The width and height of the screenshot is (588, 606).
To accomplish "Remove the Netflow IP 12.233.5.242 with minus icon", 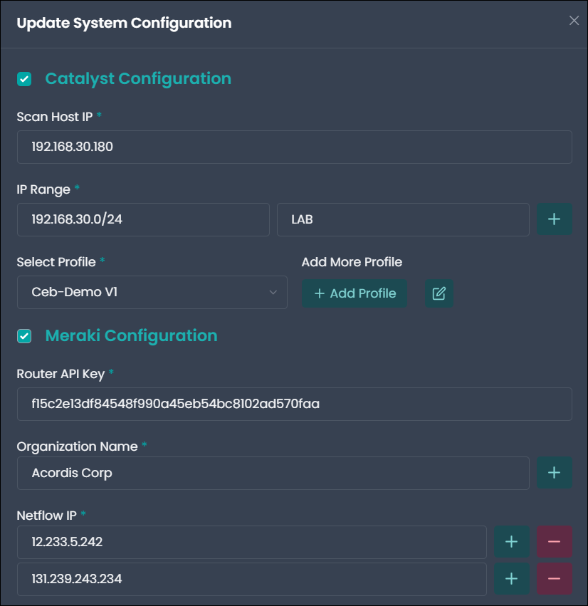I will (554, 542).
